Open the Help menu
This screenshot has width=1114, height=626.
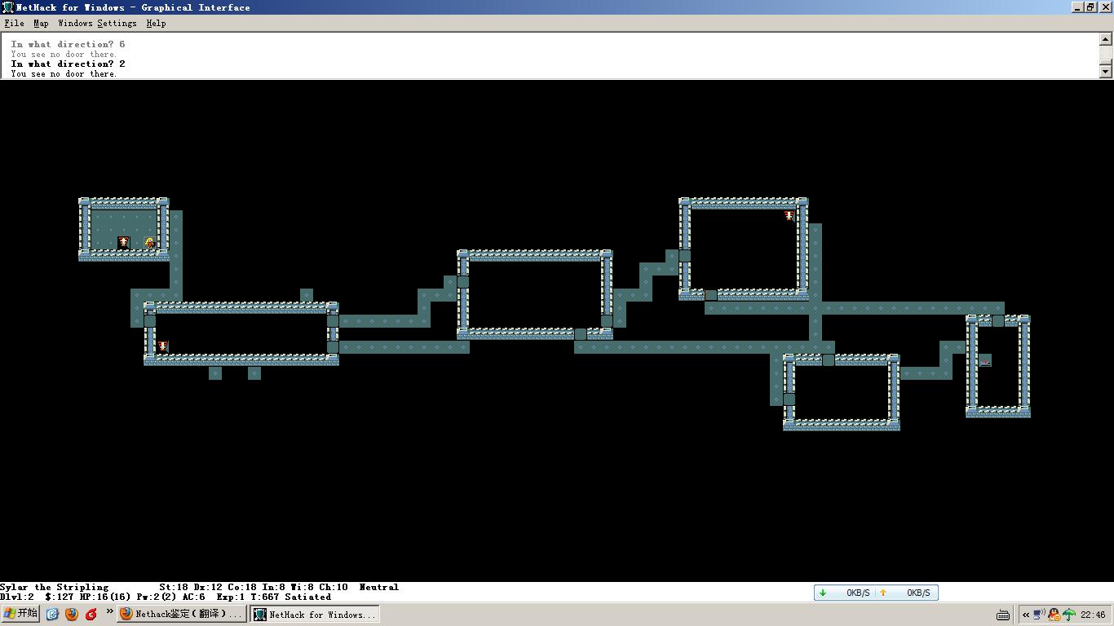[x=156, y=24]
